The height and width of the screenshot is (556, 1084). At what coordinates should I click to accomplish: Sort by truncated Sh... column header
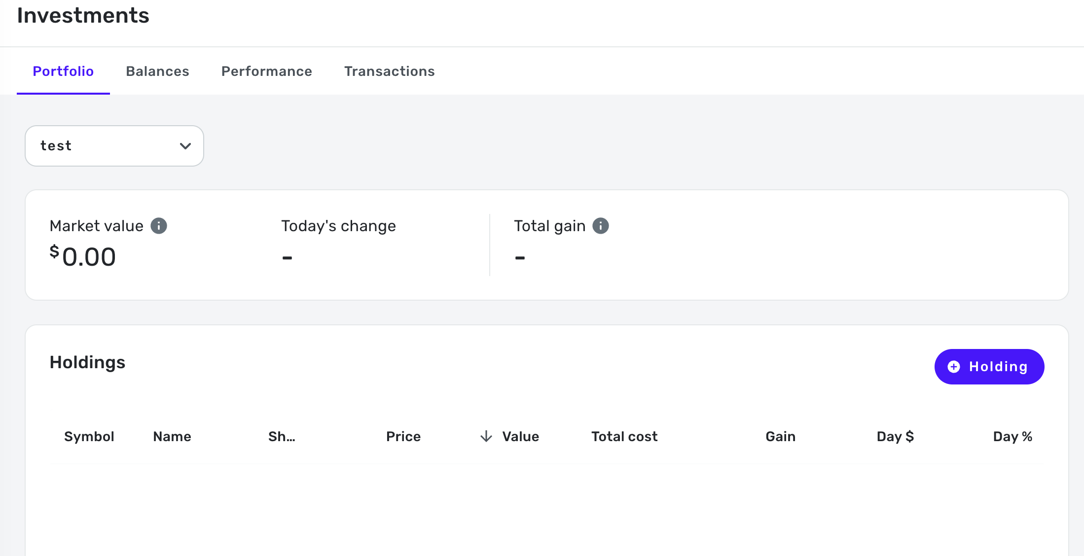[x=282, y=436]
